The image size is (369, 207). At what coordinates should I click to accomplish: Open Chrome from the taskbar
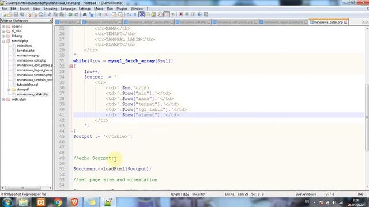[57, 202]
